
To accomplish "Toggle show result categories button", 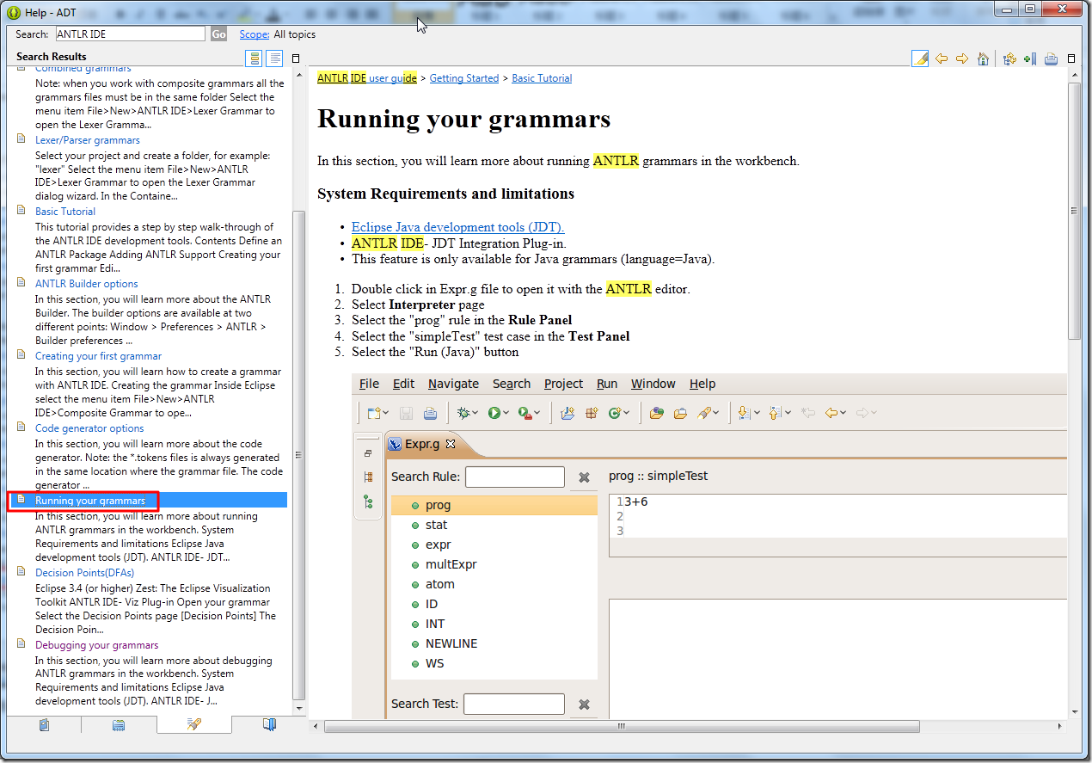I will (254, 58).
